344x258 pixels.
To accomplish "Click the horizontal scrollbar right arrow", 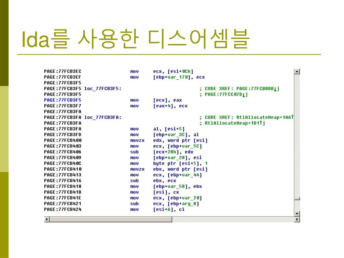I will pos(297,219).
